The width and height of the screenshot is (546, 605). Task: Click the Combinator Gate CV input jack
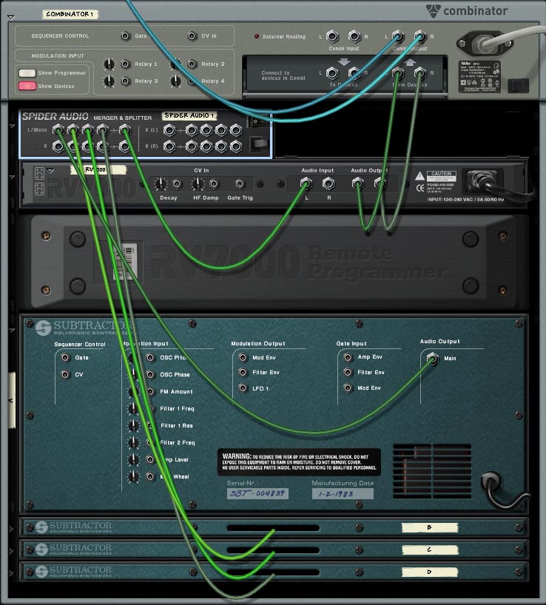tap(125, 36)
